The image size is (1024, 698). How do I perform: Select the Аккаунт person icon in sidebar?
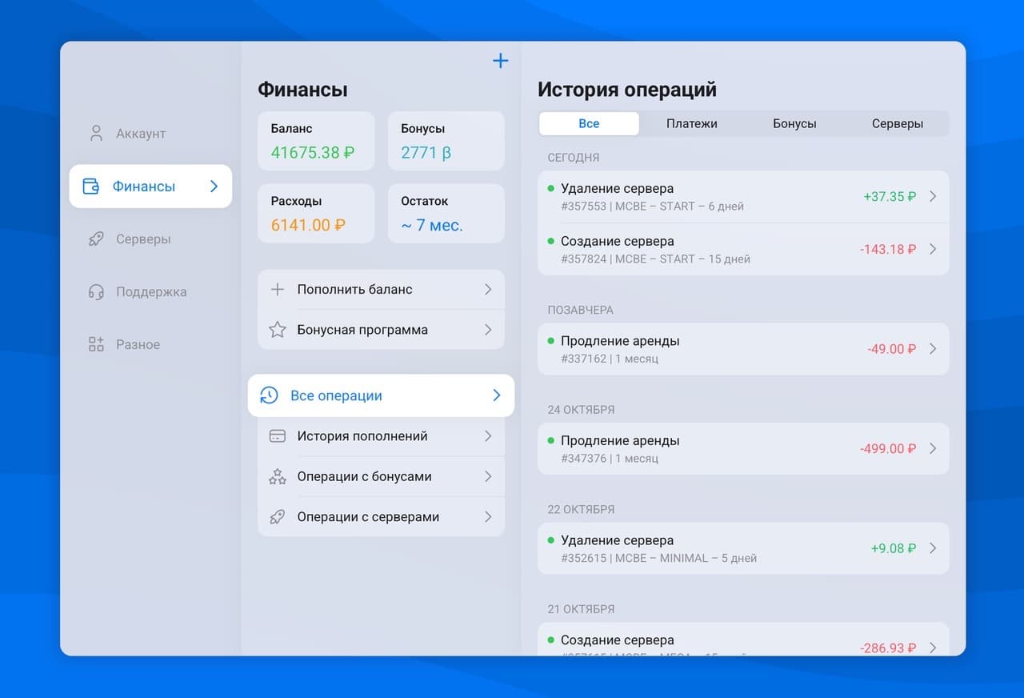point(95,133)
